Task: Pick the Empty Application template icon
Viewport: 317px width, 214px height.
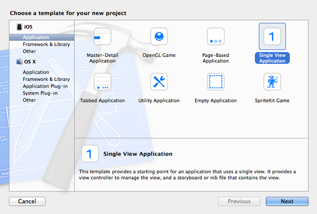Action: point(216,82)
